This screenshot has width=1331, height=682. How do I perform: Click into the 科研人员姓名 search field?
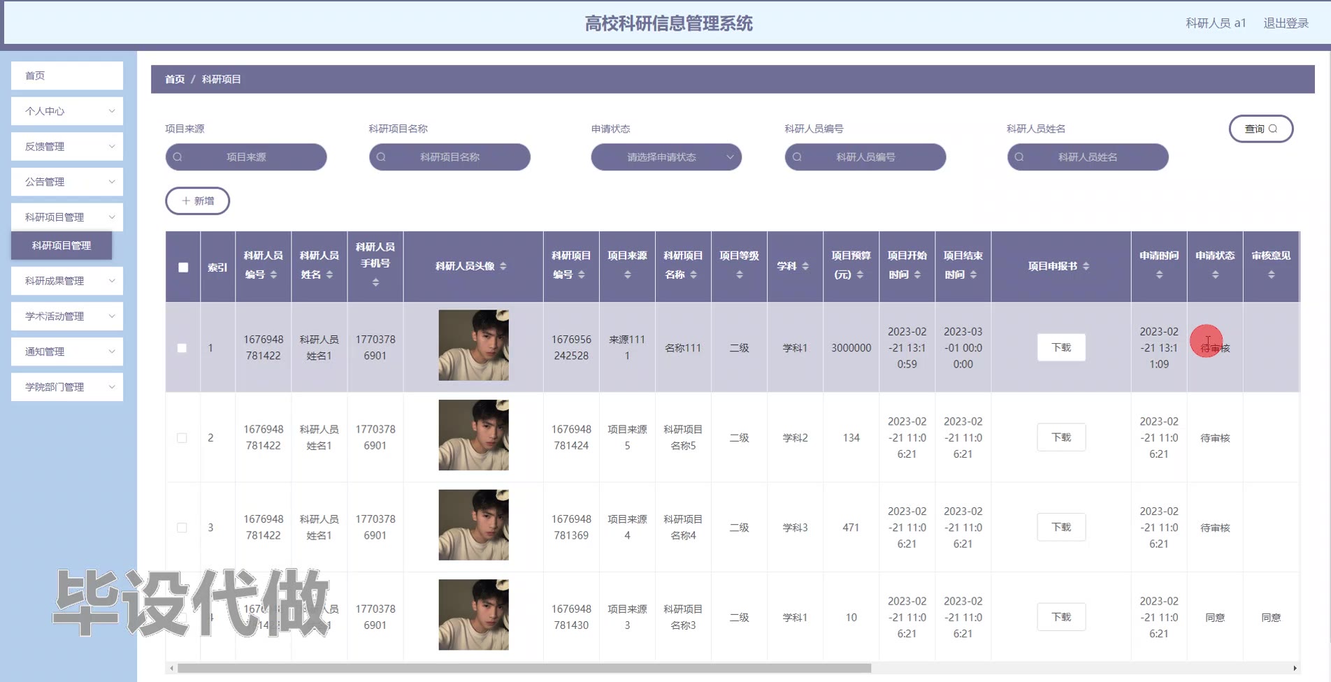pos(1088,157)
